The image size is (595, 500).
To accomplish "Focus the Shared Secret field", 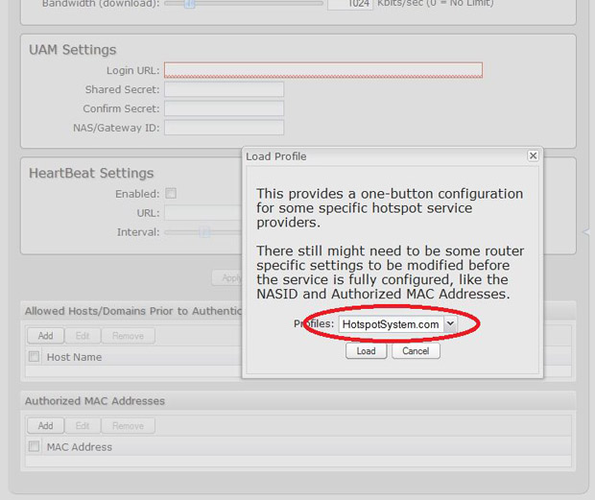I will (x=224, y=89).
